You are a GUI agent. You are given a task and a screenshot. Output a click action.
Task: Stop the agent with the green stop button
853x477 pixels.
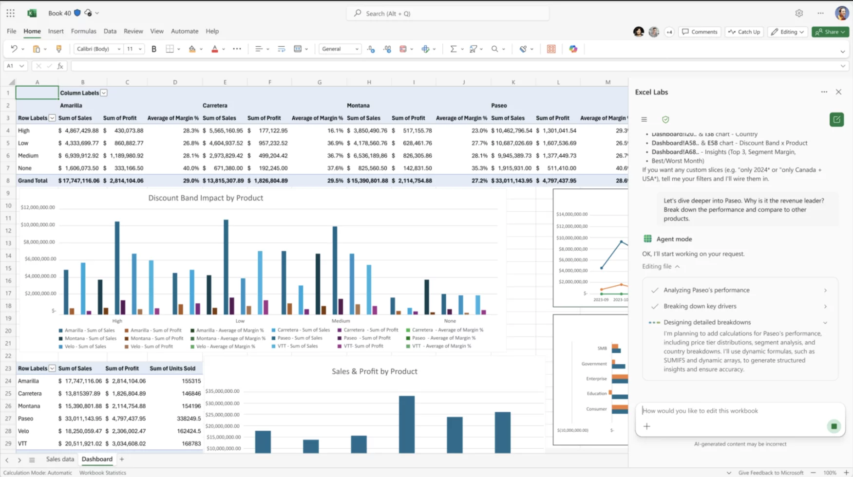[834, 426]
